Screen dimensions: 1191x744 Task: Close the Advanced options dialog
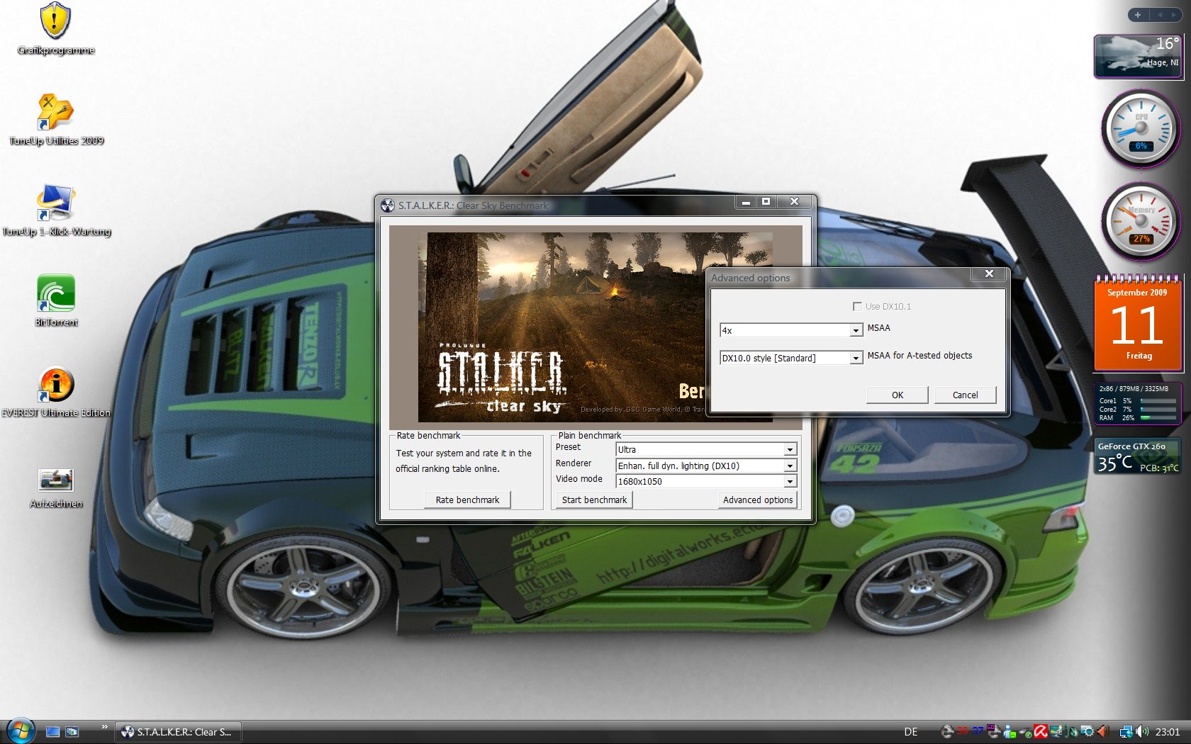989,274
